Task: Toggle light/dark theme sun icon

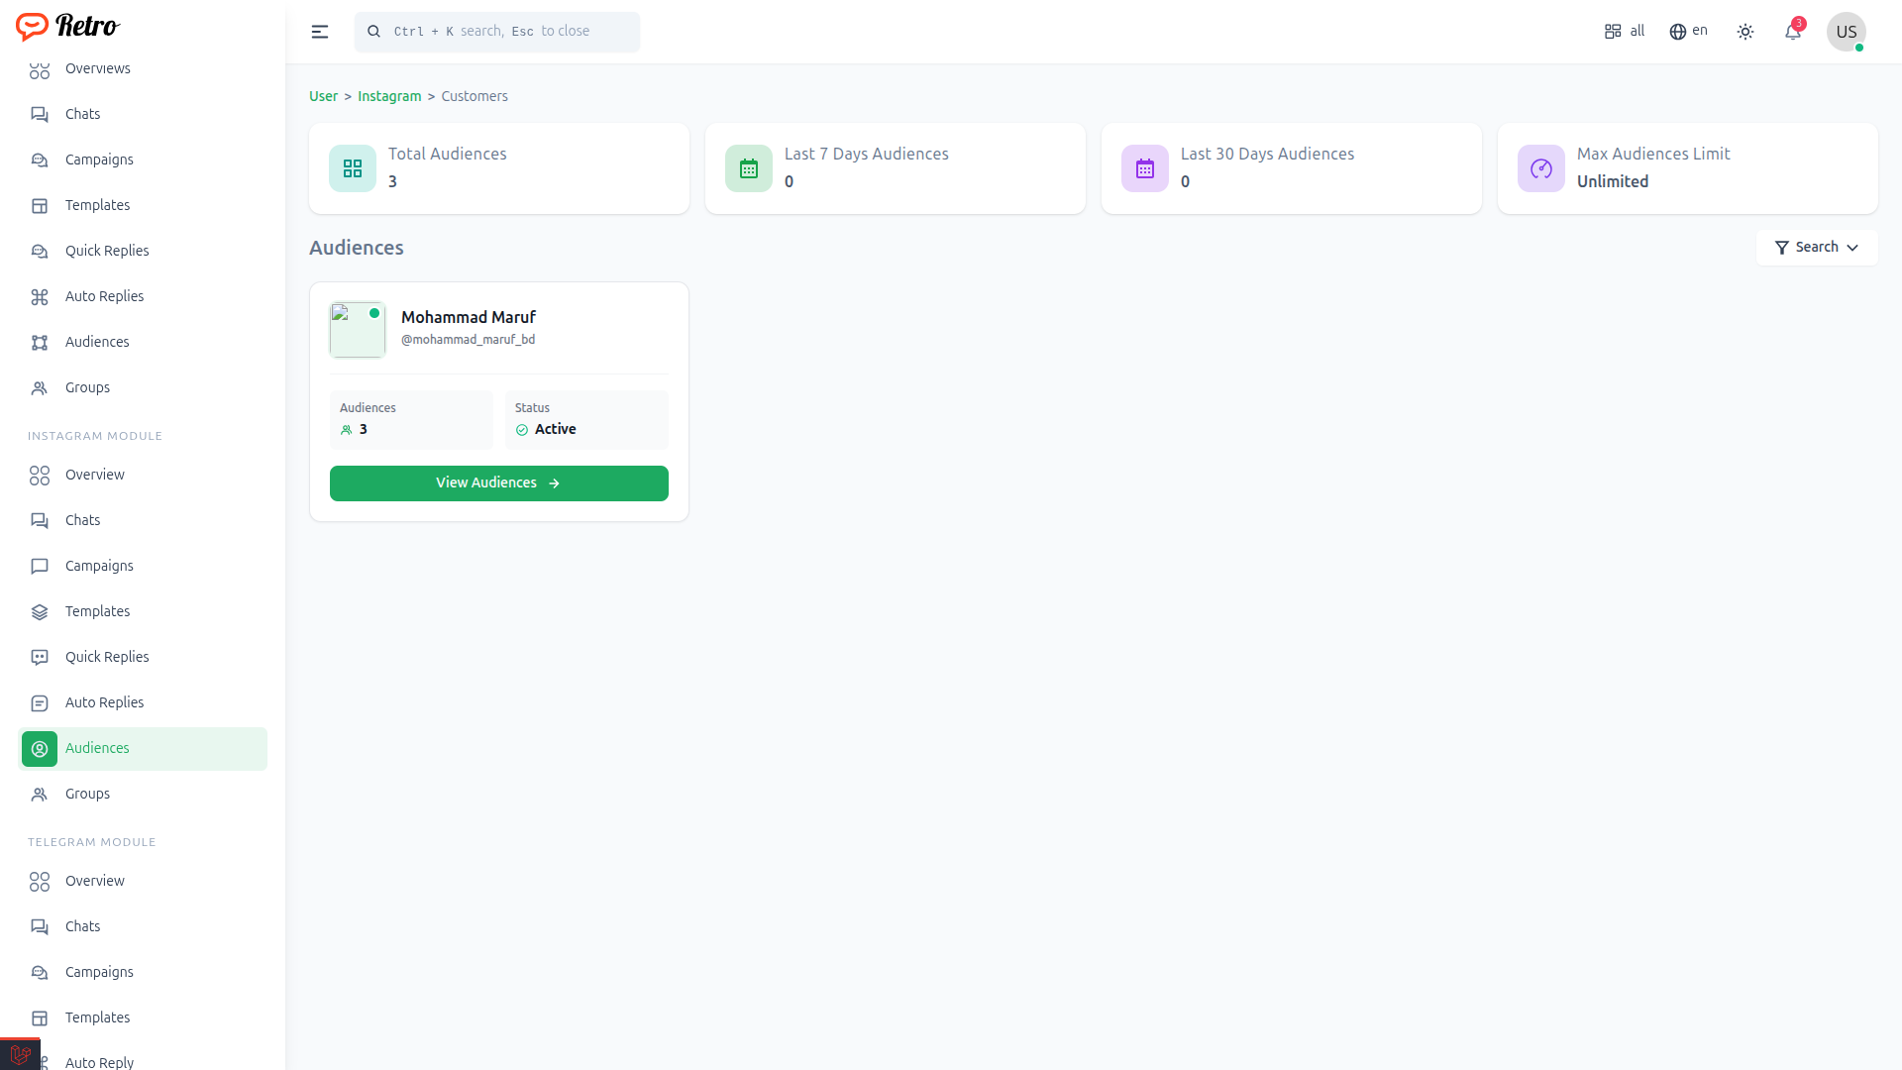Action: pyautogui.click(x=1745, y=32)
